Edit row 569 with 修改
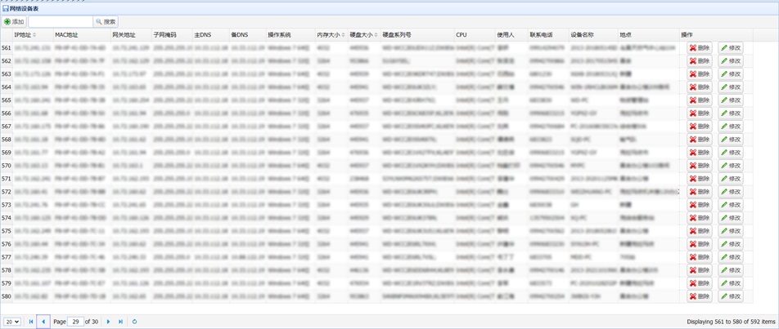779x329 pixels. pyautogui.click(x=731, y=153)
